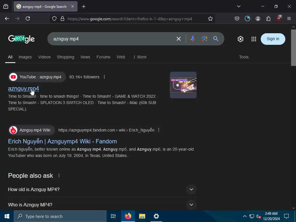296x222 pixels.
Task: Show hidden system tray icons
Action: (245, 216)
